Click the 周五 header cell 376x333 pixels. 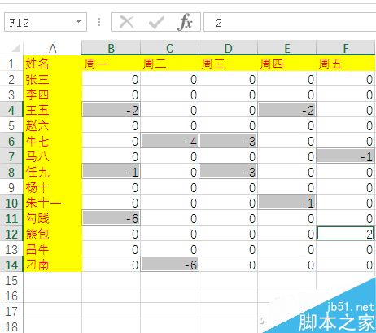point(346,64)
